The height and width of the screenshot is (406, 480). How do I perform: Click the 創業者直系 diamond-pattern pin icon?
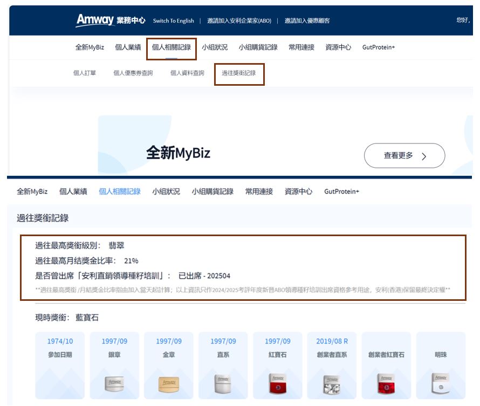pos(332,384)
